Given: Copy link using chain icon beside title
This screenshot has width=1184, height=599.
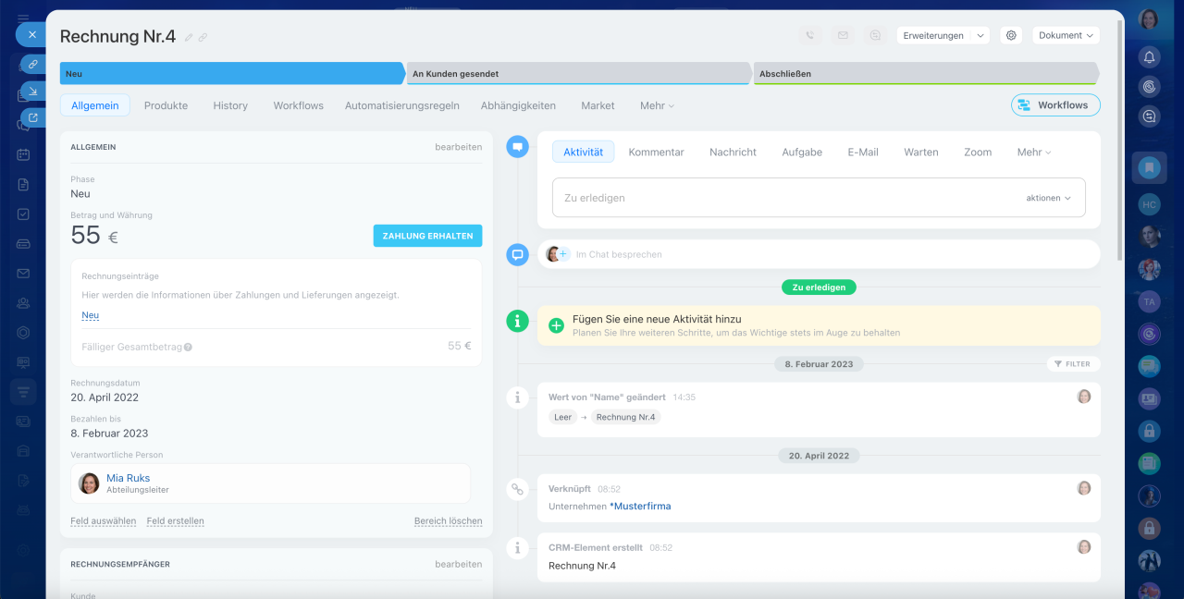Looking at the screenshot, I should coord(203,37).
